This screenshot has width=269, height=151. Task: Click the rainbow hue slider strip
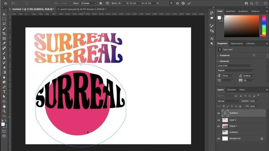[264, 26]
